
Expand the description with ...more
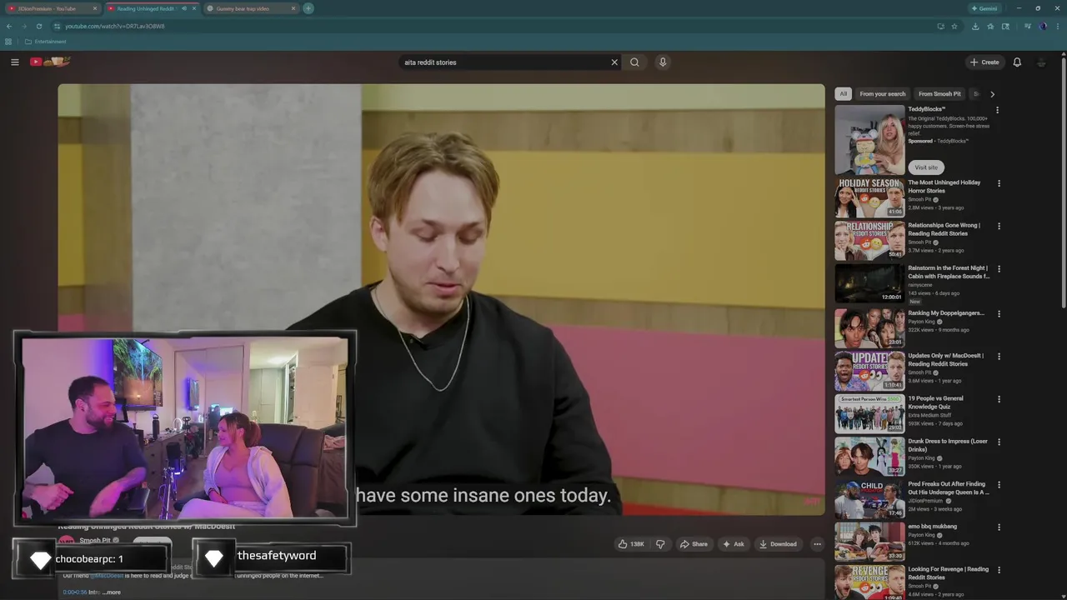112,592
